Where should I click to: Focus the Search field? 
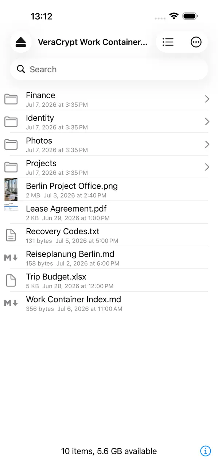[x=109, y=69]
